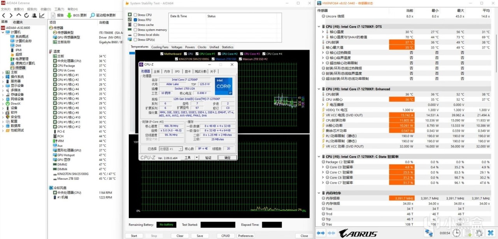Switch to Statistics tab
Viewport: 498px width, 239px height.
[x=228, y=47]
